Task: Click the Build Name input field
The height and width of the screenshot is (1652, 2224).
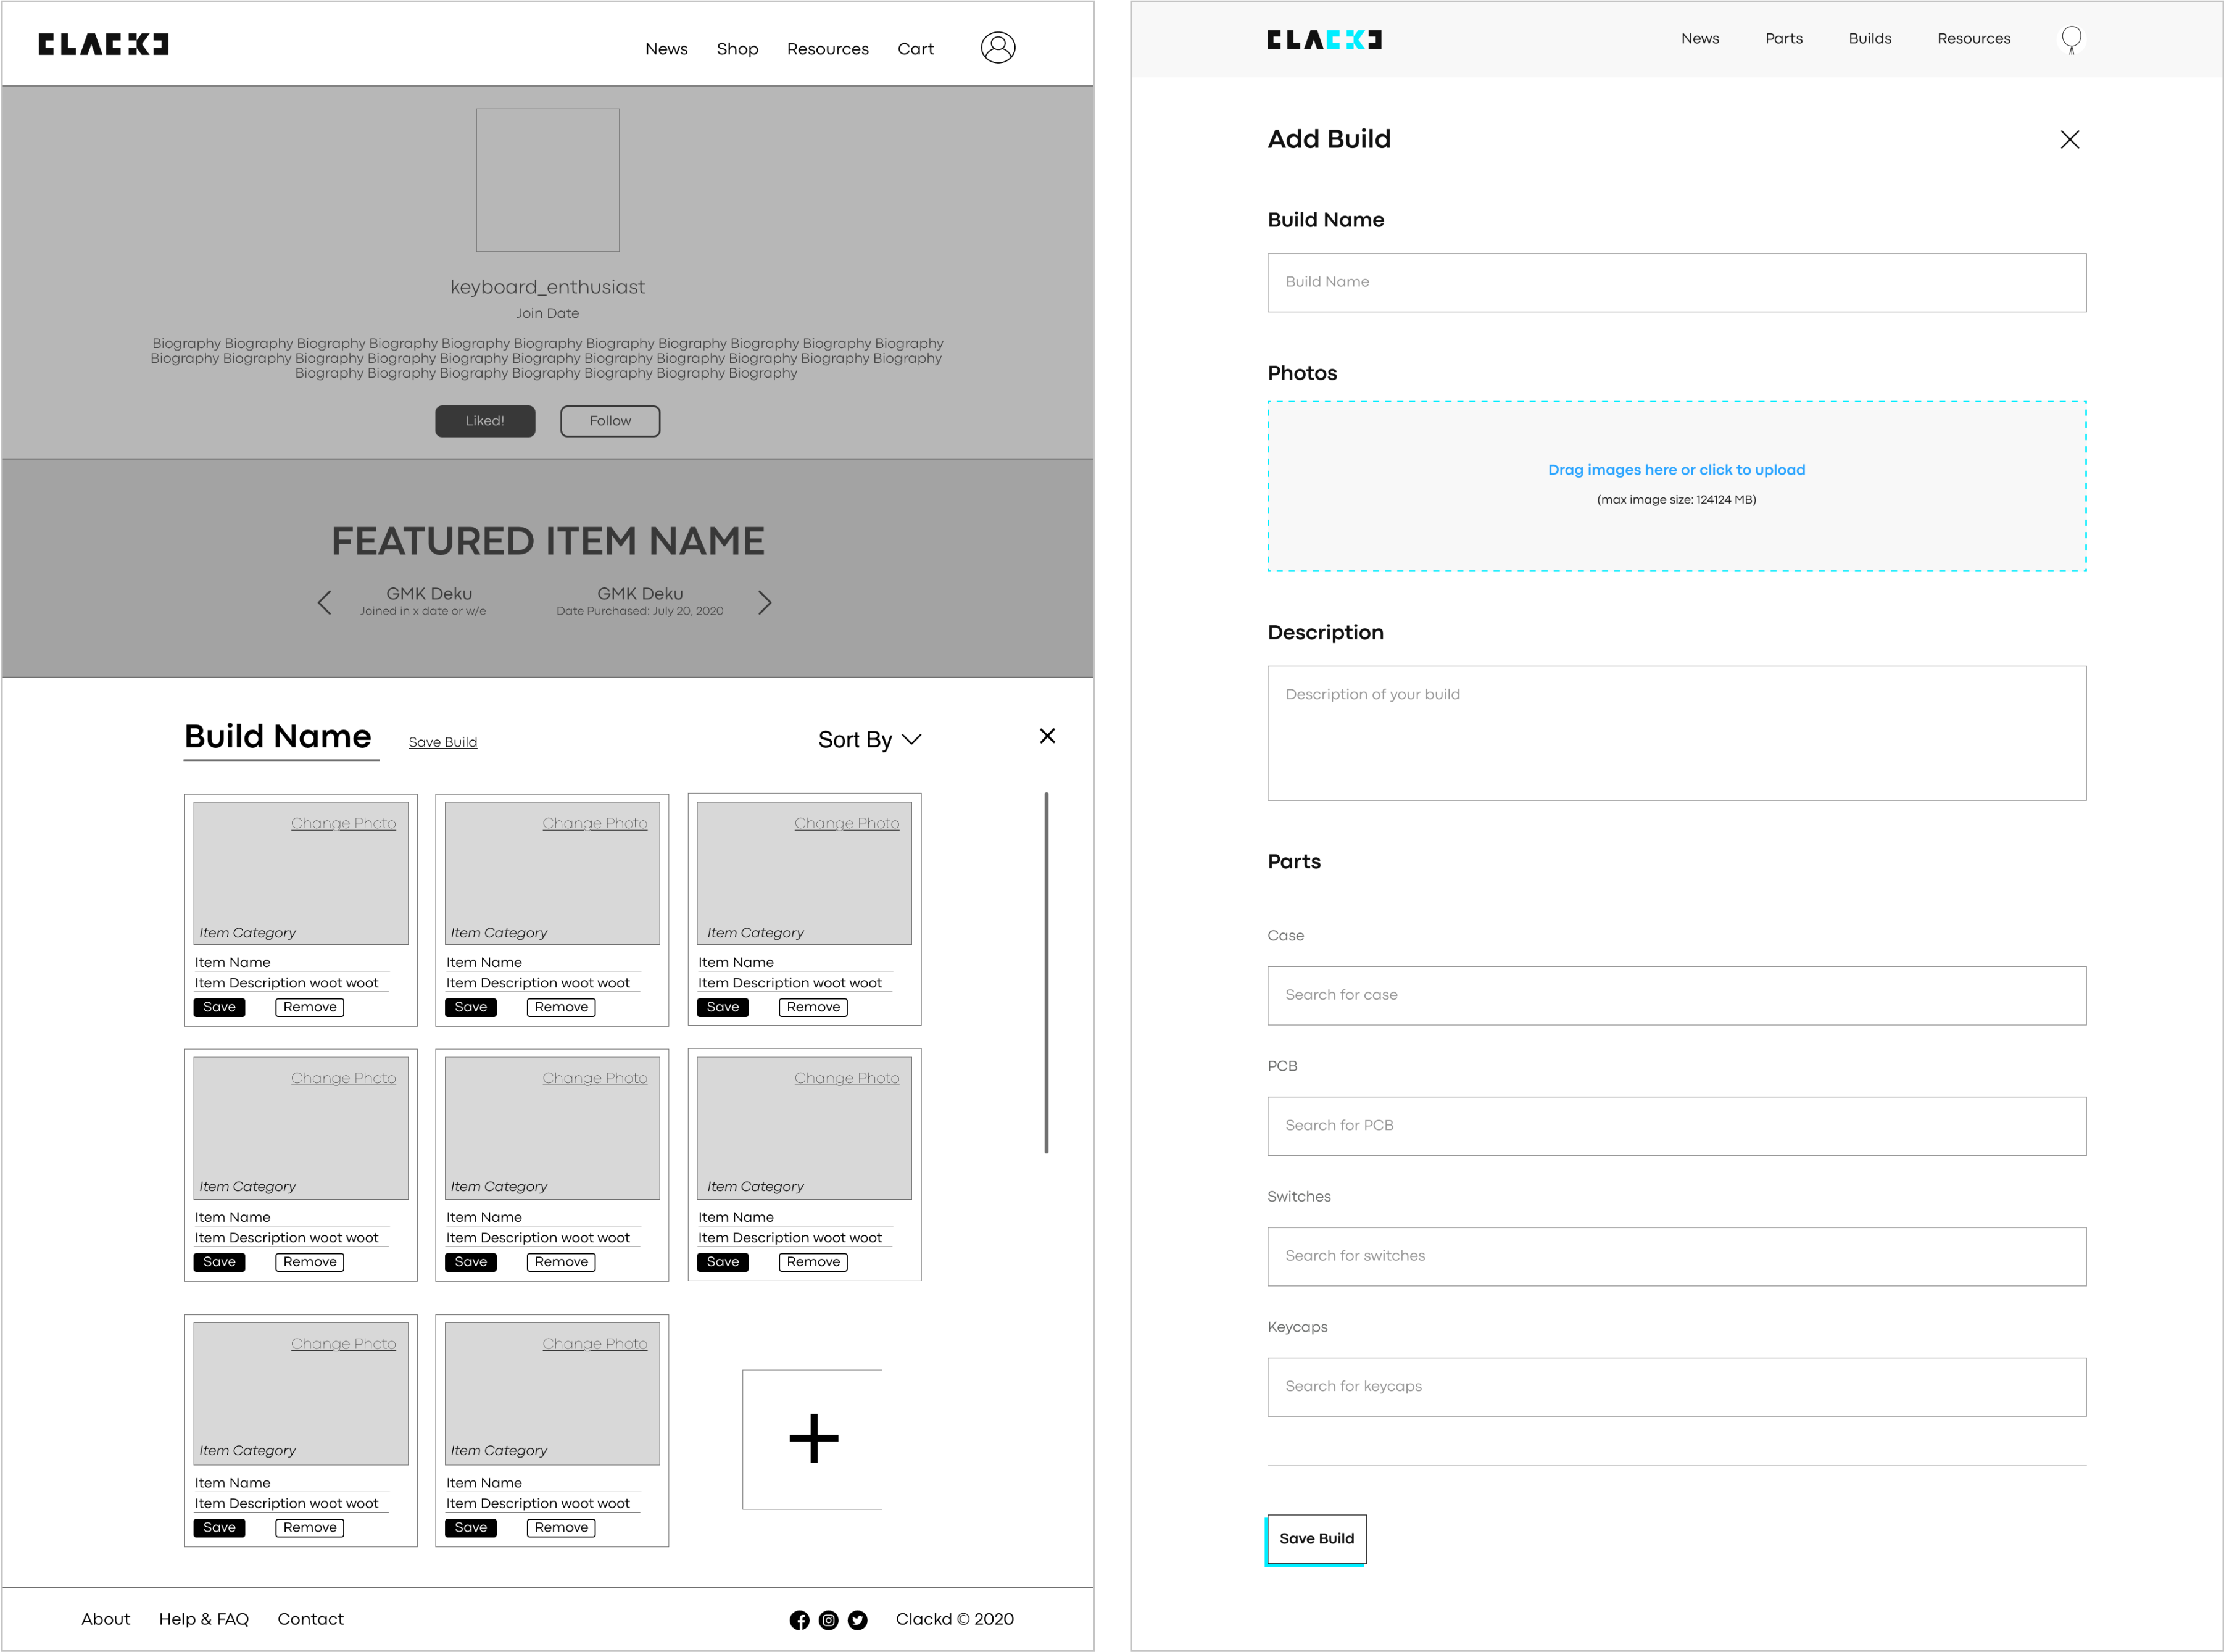Action: tap(1676, 281)
